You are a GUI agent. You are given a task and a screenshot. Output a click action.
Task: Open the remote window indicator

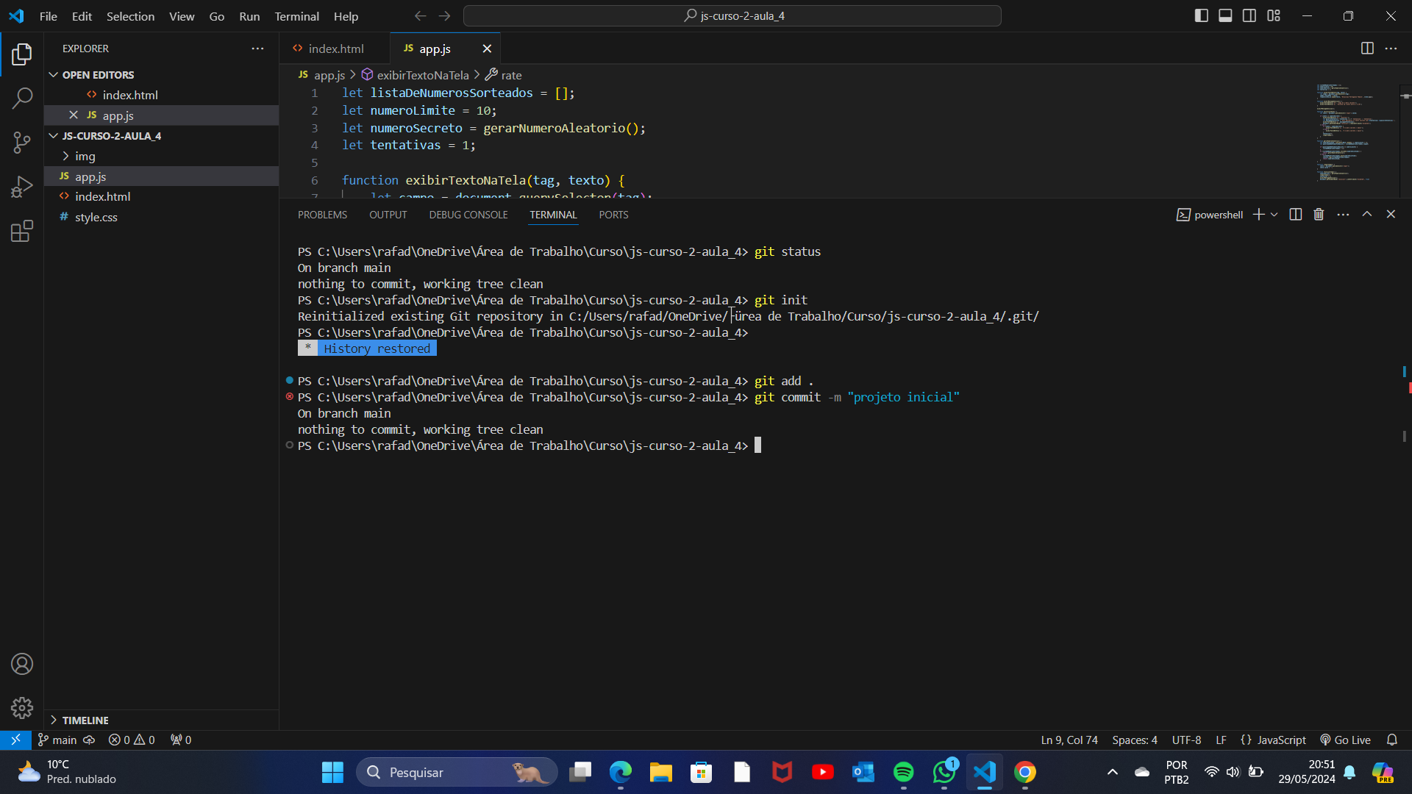(x=15, y=740)
